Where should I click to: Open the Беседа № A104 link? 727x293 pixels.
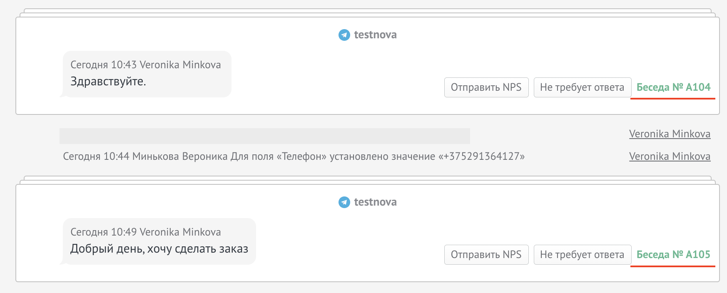pyautogui.click(x=673, y=87)
